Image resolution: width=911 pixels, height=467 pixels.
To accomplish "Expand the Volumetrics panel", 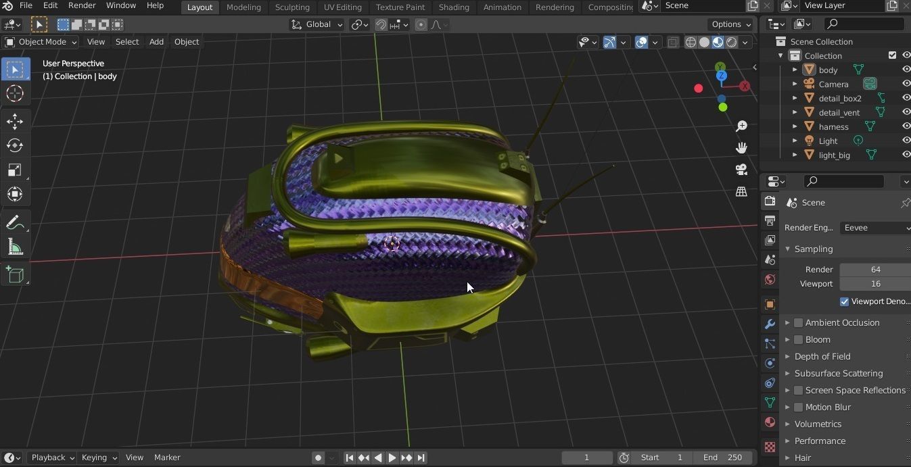I will pos(818,424).
